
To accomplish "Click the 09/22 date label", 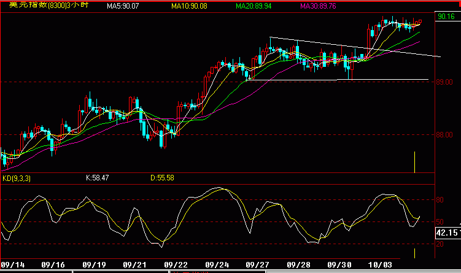I will click(x=176, y=265).
